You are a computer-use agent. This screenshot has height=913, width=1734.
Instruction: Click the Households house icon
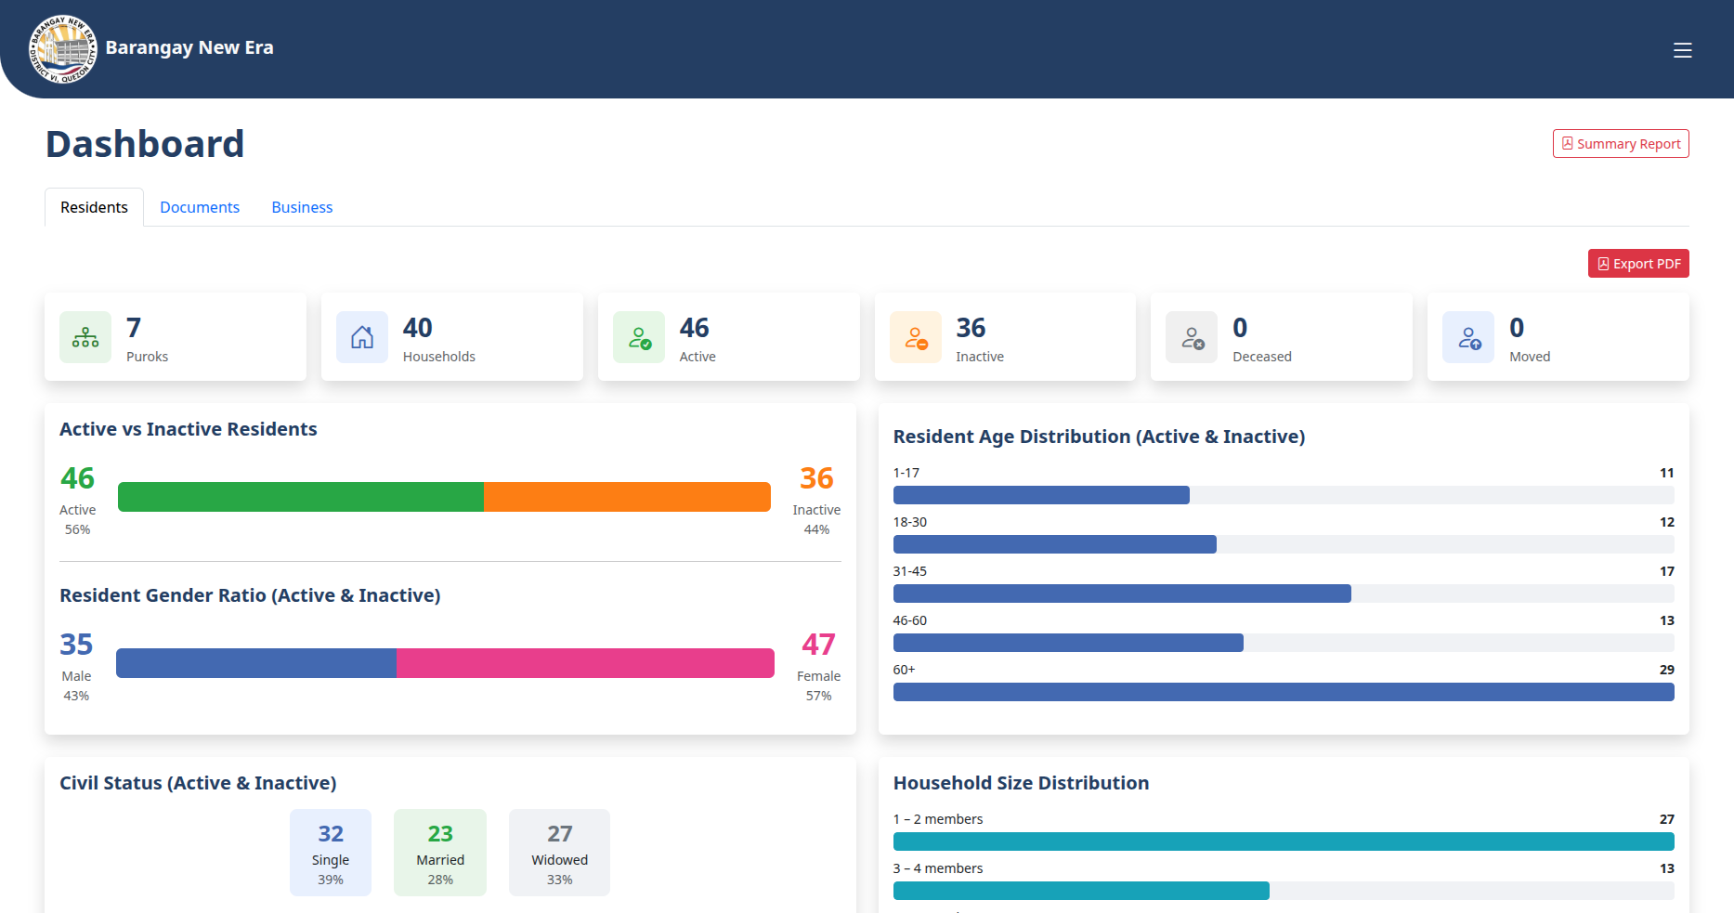pyautogui.click(x=362, y=337)
